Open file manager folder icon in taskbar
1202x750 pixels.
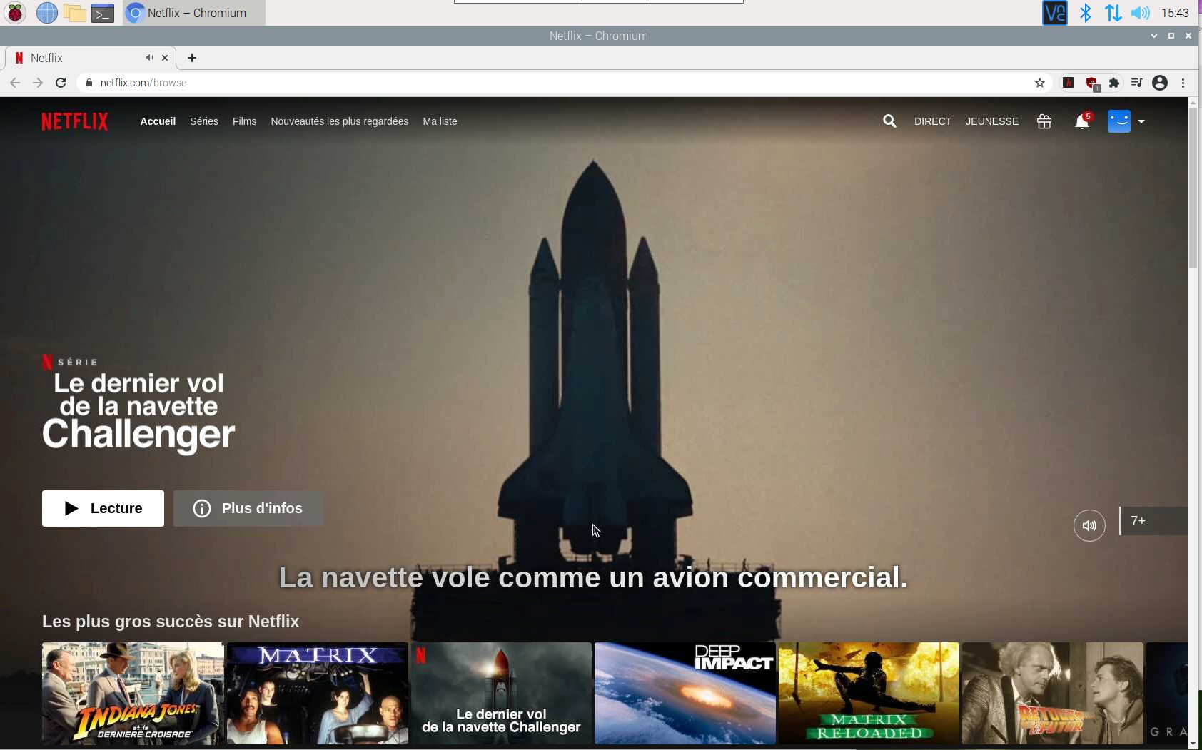tap(75, 13)
